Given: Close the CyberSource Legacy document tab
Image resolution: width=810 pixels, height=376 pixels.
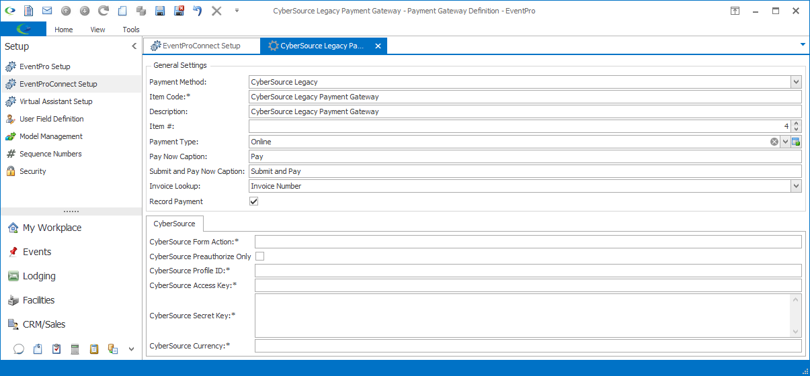Looking at the screenshot, I should pyautogui.click(x=378, y=46).
